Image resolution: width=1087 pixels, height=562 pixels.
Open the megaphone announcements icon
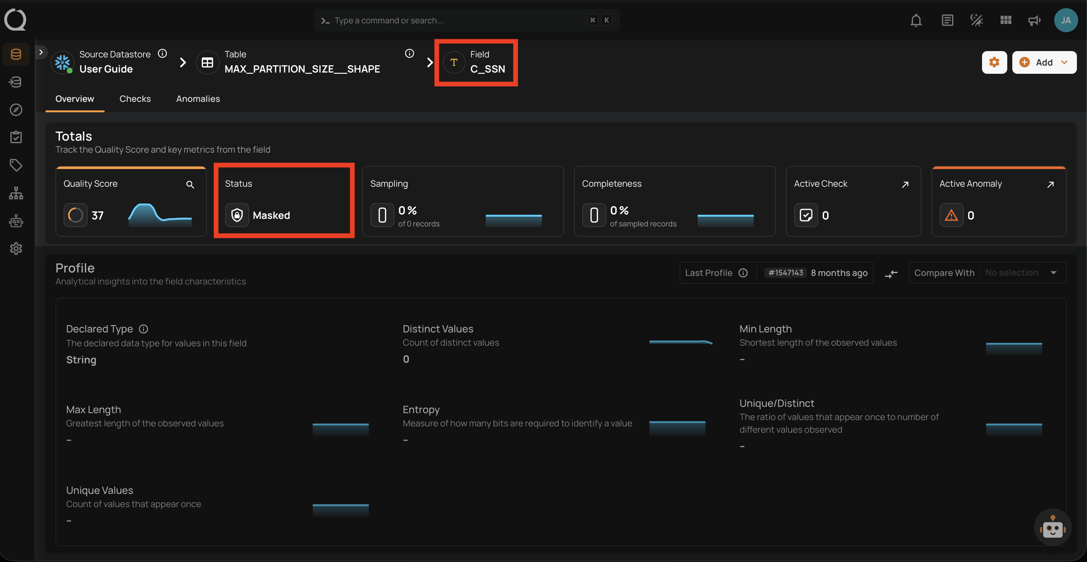click(x=1034, y=20)
